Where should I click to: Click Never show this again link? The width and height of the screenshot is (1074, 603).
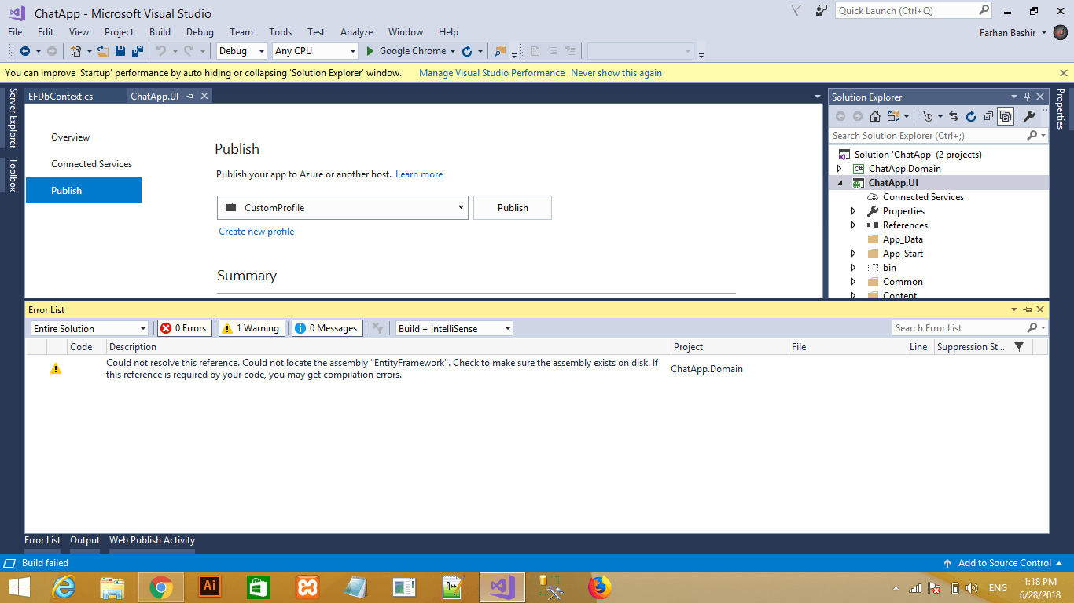(616, 73)
